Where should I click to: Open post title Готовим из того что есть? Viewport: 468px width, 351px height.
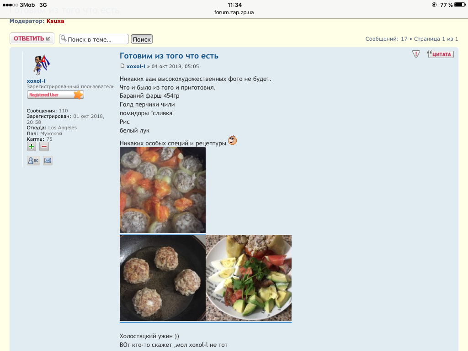tap(169, 56)
